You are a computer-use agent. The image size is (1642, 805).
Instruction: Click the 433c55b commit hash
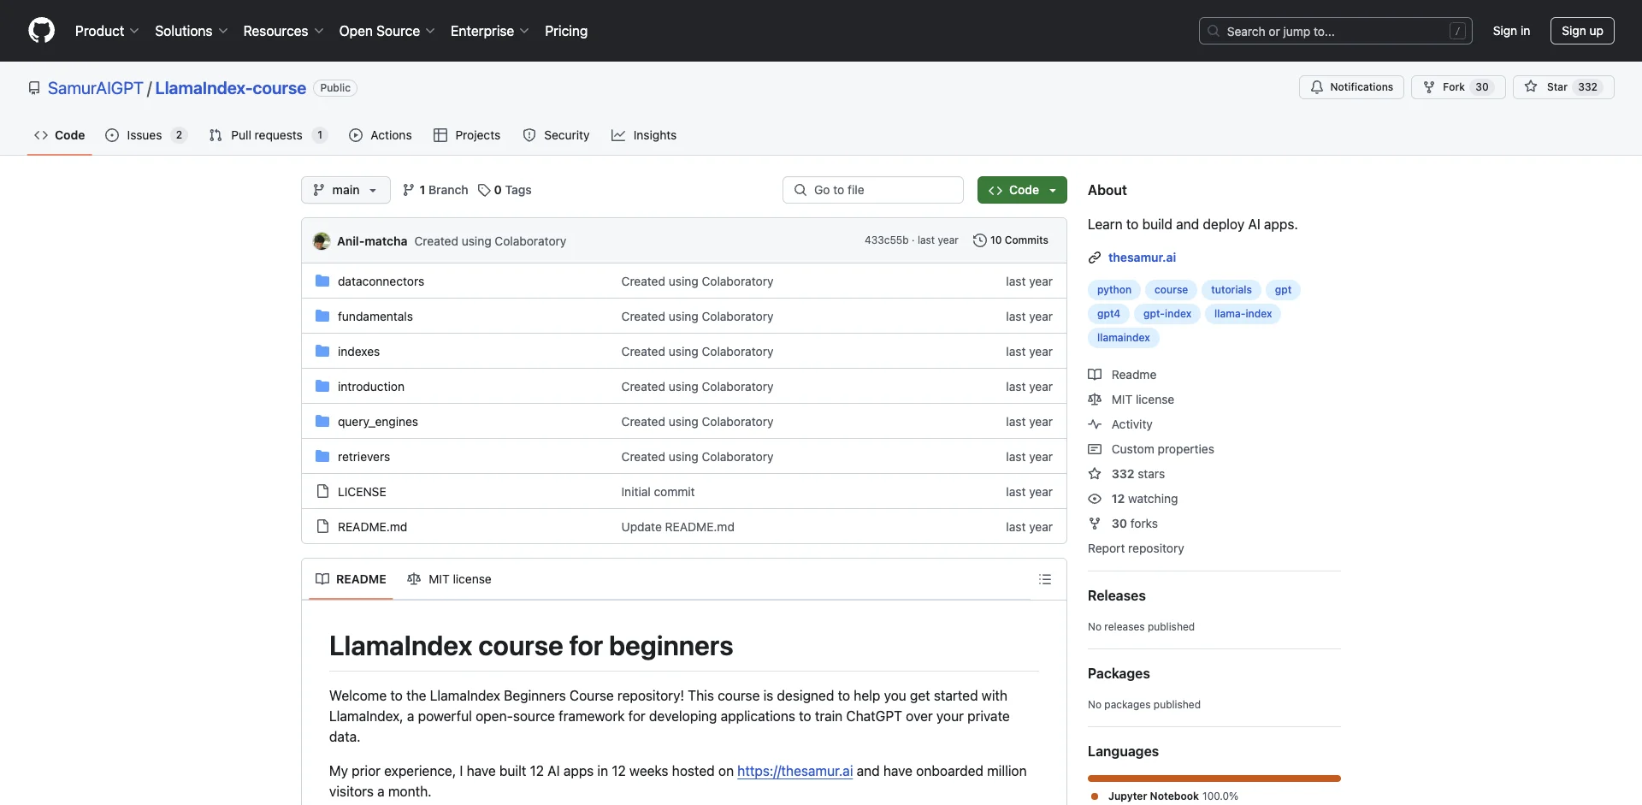[x=886, y=240]
